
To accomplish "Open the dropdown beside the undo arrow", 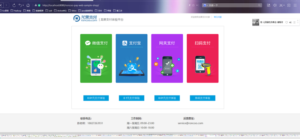I will point(23,5).
